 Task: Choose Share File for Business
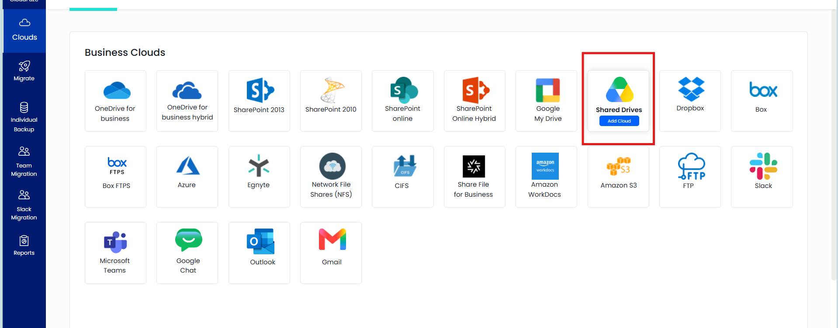pyautogui.click(x=474, y=177)
